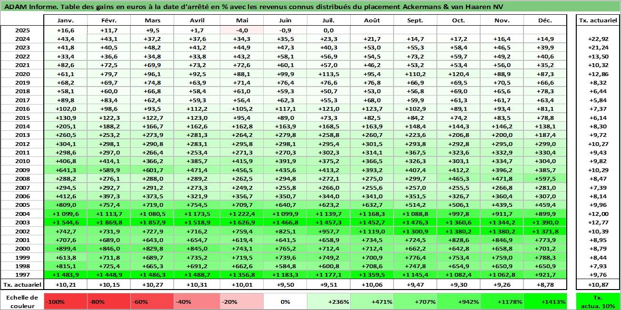
Task: Pick the -60% color scale swatch
Action: (152, 301)
